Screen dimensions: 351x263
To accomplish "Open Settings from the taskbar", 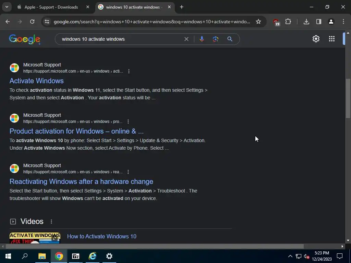I will coord(109,256).
